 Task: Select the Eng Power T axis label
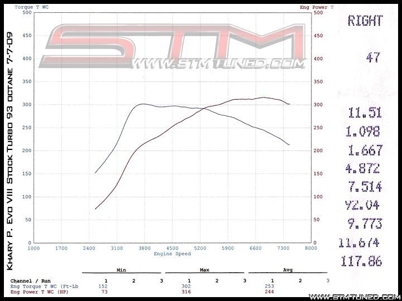click(317, 7)
